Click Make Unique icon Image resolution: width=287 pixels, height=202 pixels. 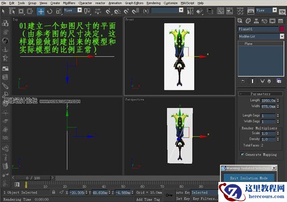(262, 81)
